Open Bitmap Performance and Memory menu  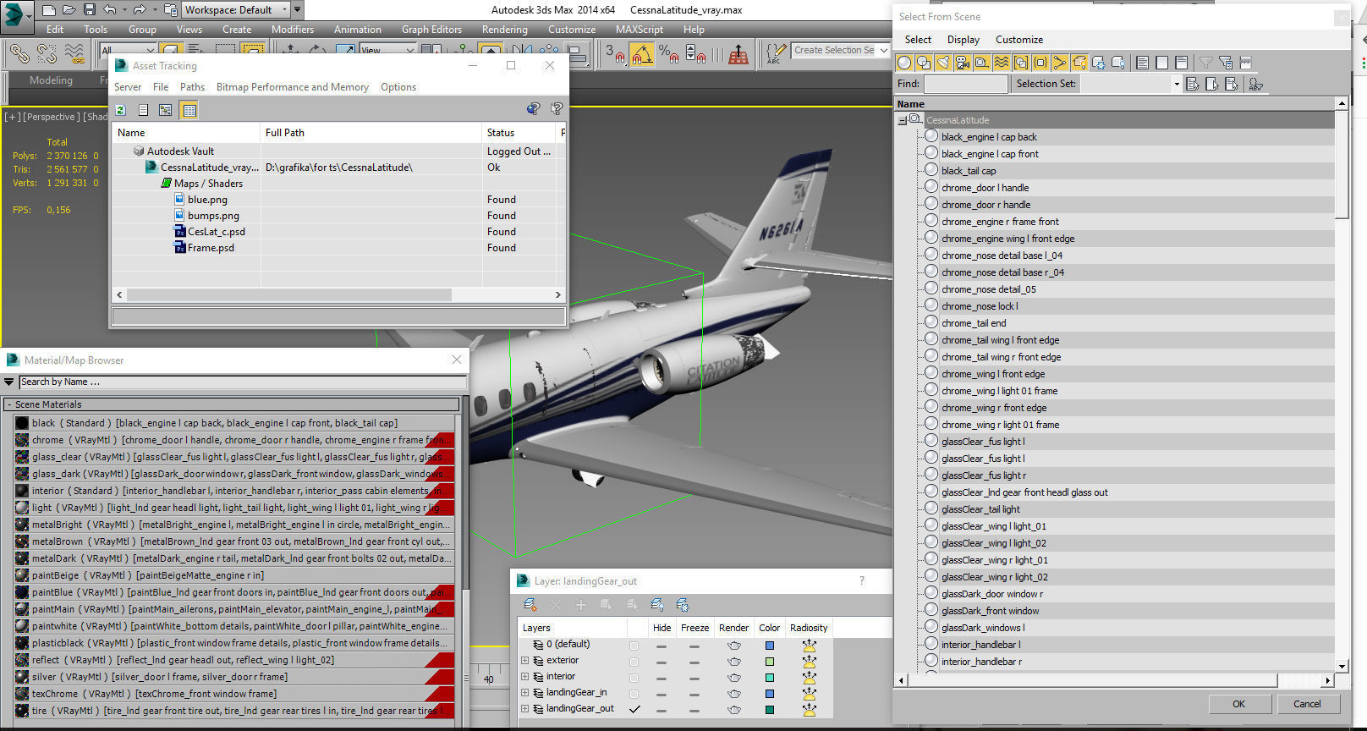click(293, 87)
